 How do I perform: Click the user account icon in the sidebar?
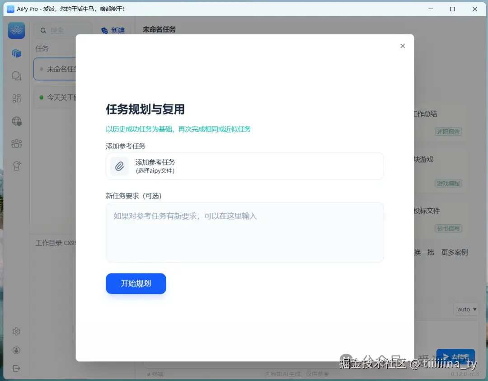tap(16, 350)
